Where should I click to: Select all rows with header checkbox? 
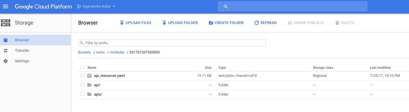[x=82, y=68]
